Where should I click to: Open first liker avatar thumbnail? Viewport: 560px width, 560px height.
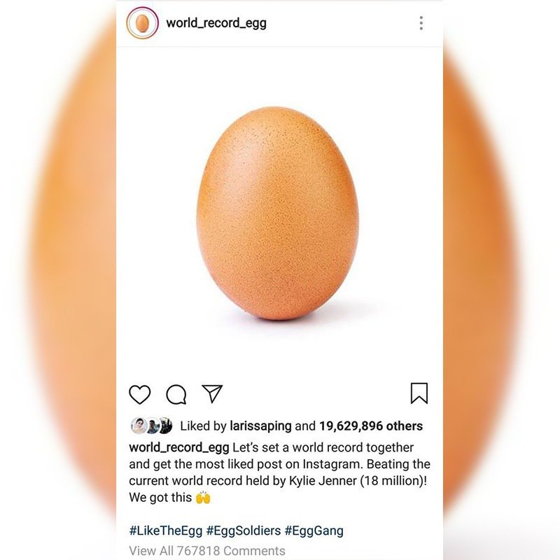[x=139, y=426]
